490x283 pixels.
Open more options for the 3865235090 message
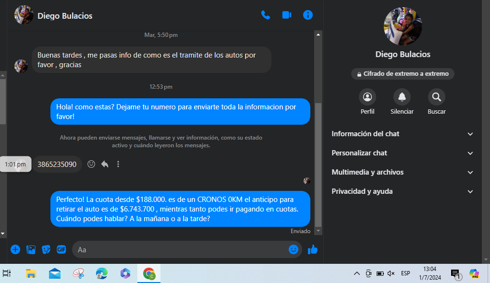point(118,164)
